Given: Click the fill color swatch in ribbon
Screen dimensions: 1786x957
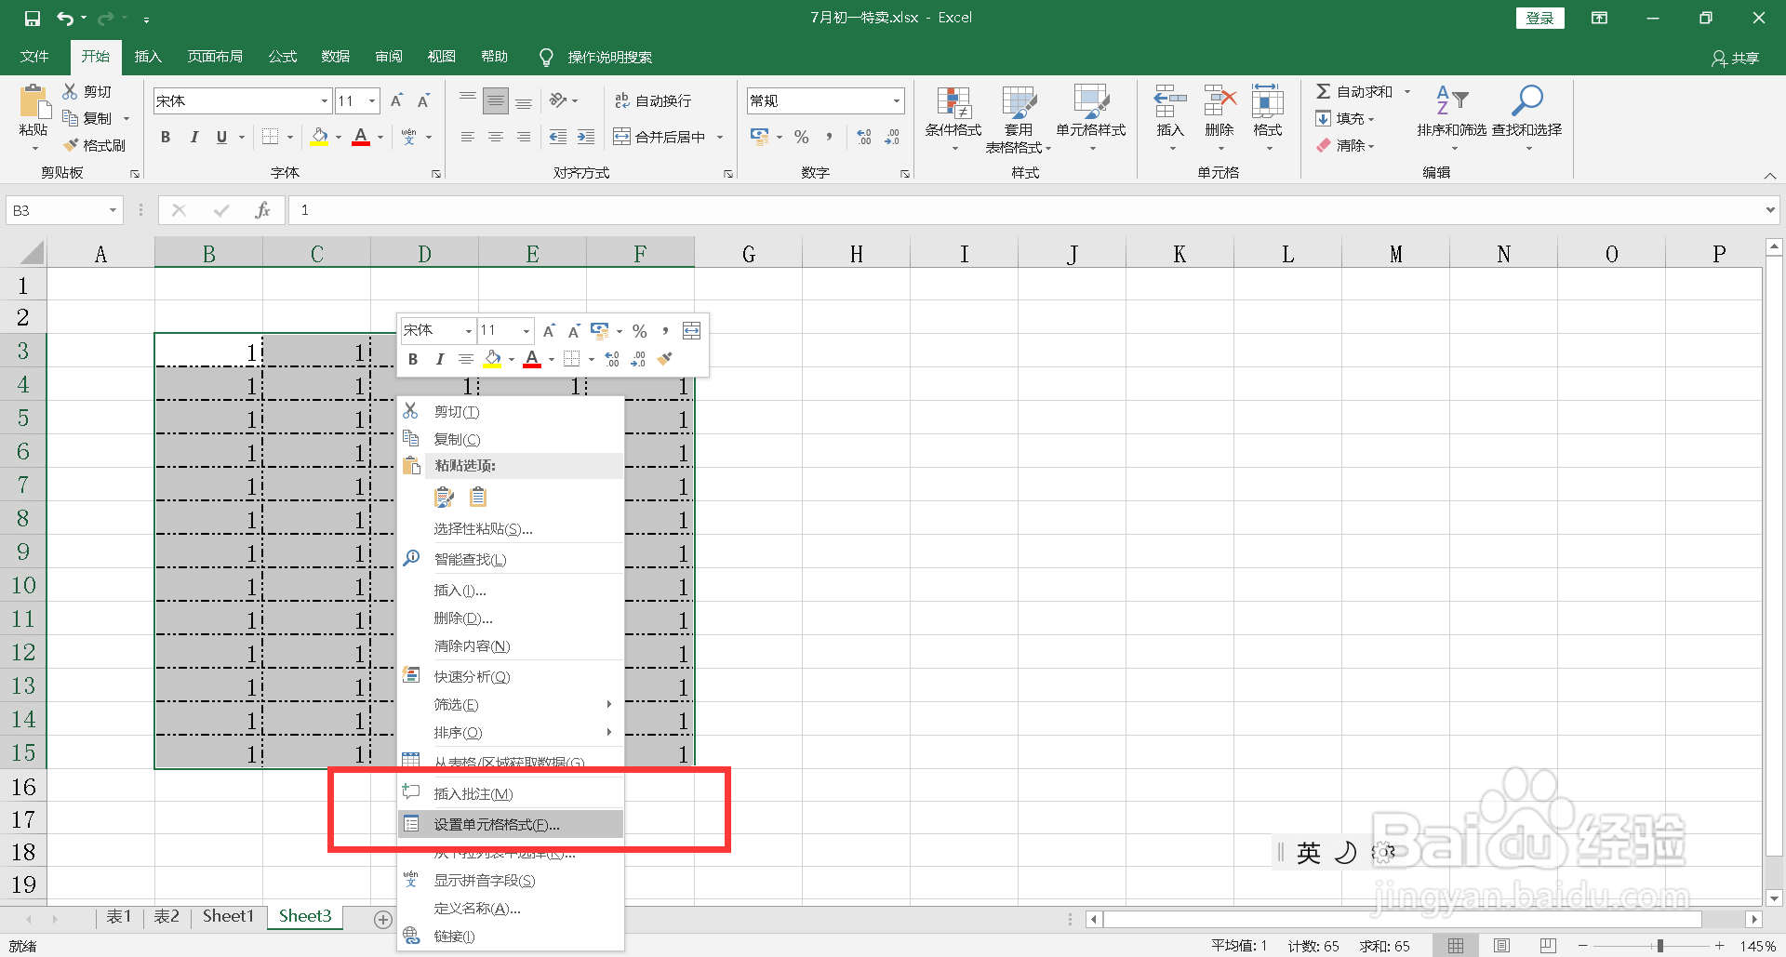Looking at the screenshot, I should tap(319, 137).
